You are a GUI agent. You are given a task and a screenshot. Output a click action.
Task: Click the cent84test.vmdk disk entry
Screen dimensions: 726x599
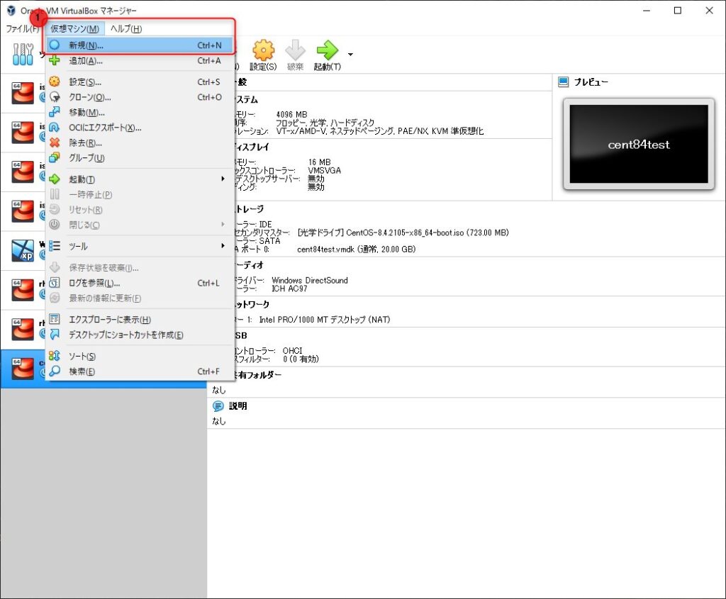coord(356,249)
